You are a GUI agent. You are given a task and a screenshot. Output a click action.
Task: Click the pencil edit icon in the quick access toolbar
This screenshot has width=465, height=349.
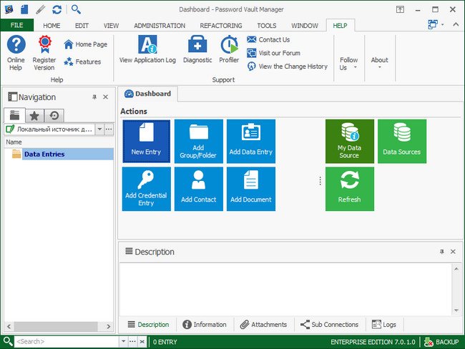click(x=40, y=9)
